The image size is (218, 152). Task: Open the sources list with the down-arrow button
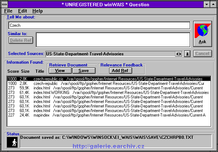point(187,54)
